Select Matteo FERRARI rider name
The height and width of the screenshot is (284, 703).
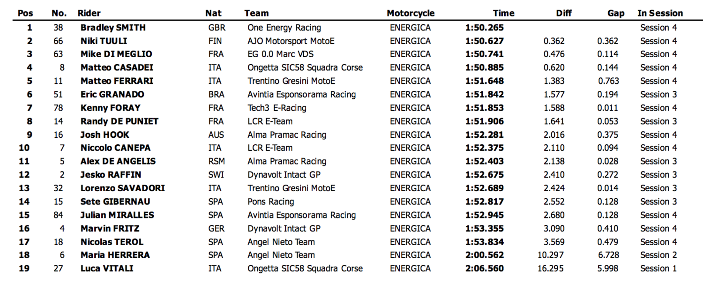117,81
